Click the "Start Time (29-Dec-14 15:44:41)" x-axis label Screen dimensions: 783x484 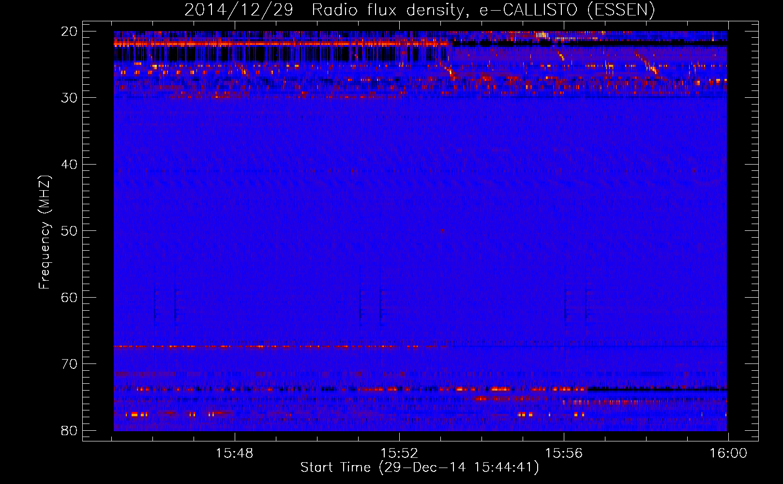(420, 468)
